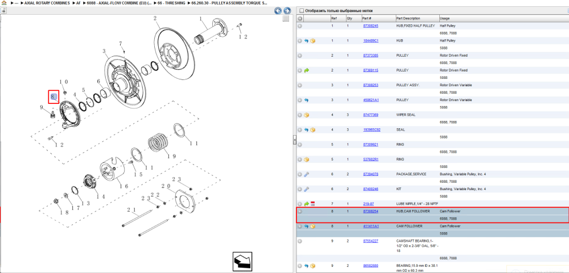
Task: Open the 'AXIAL ROTARY COMBINES' breadcrumb
Action: pyautogui.click(x=47, y=3)
